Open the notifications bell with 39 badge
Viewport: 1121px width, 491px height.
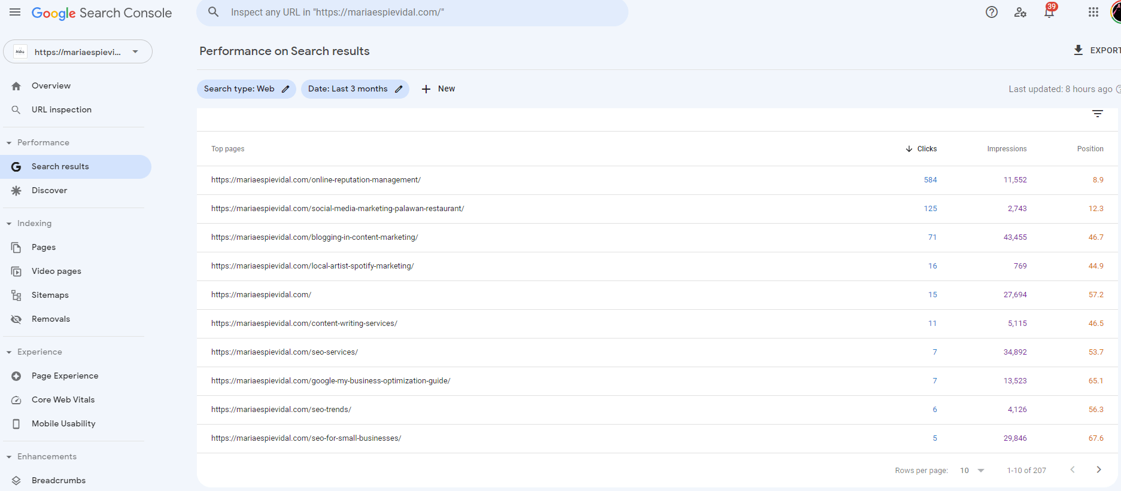[x=1049, y=12]
